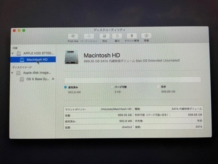Click the OS X Base System volume icon

pyautogui.click(x=22, y=79)
